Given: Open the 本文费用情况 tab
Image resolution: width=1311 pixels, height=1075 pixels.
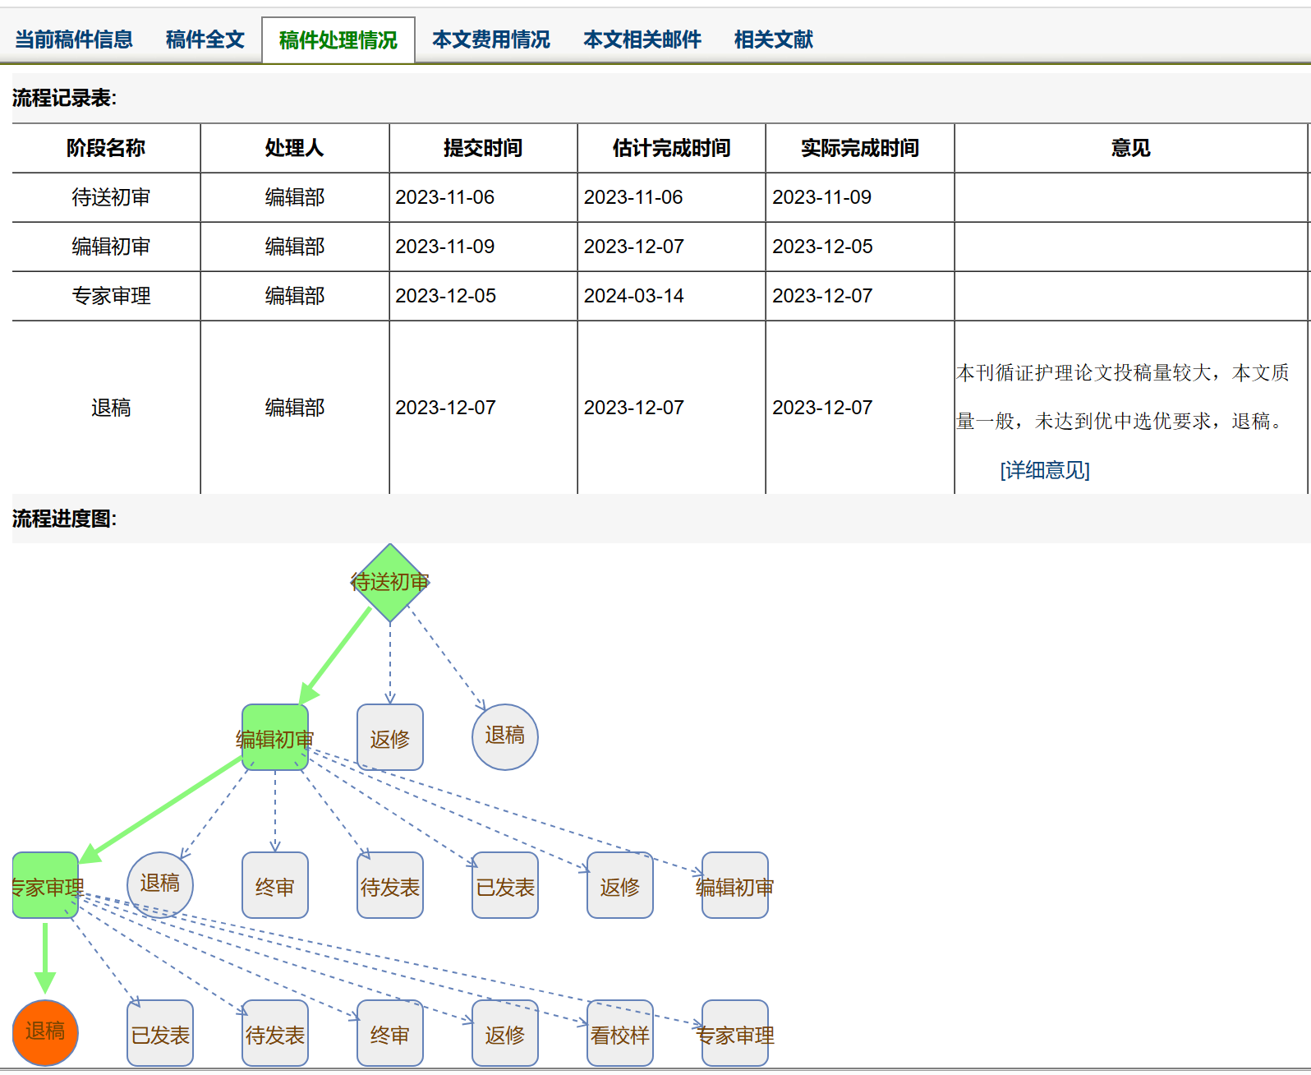Looking at the screenshot, I should point(490,39).
